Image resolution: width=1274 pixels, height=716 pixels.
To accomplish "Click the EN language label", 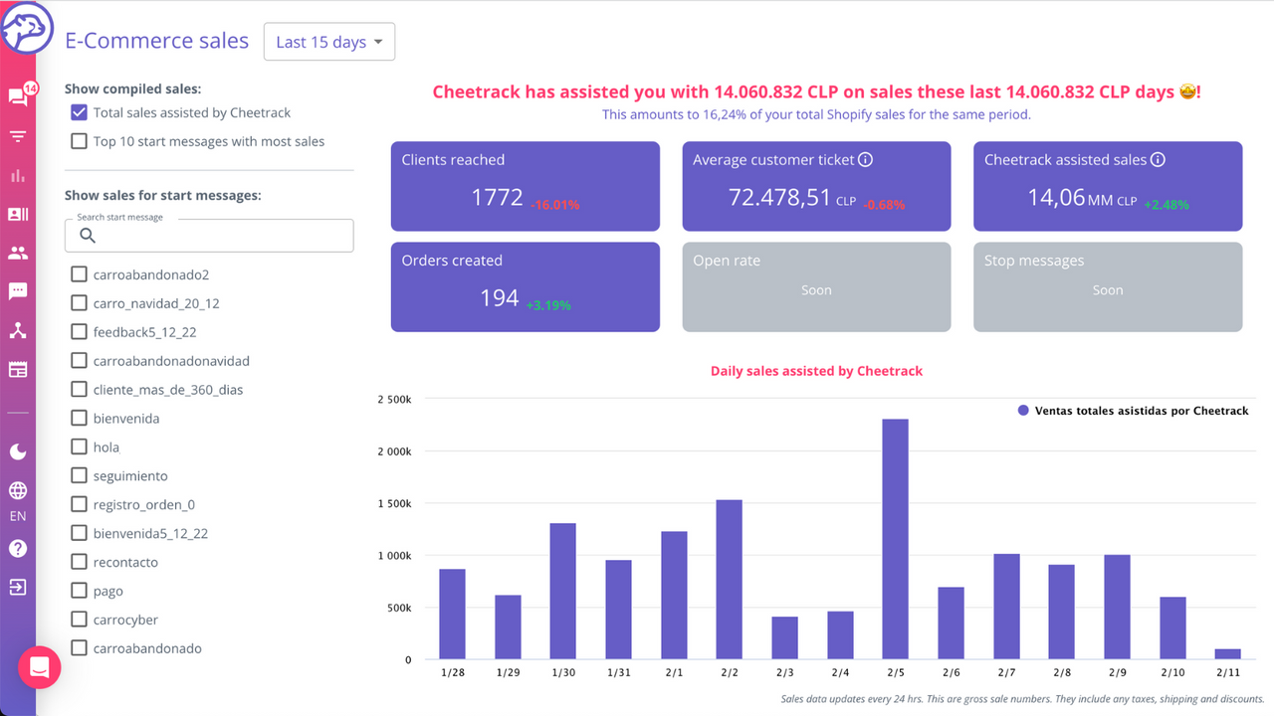I will [x=18, y=516].
